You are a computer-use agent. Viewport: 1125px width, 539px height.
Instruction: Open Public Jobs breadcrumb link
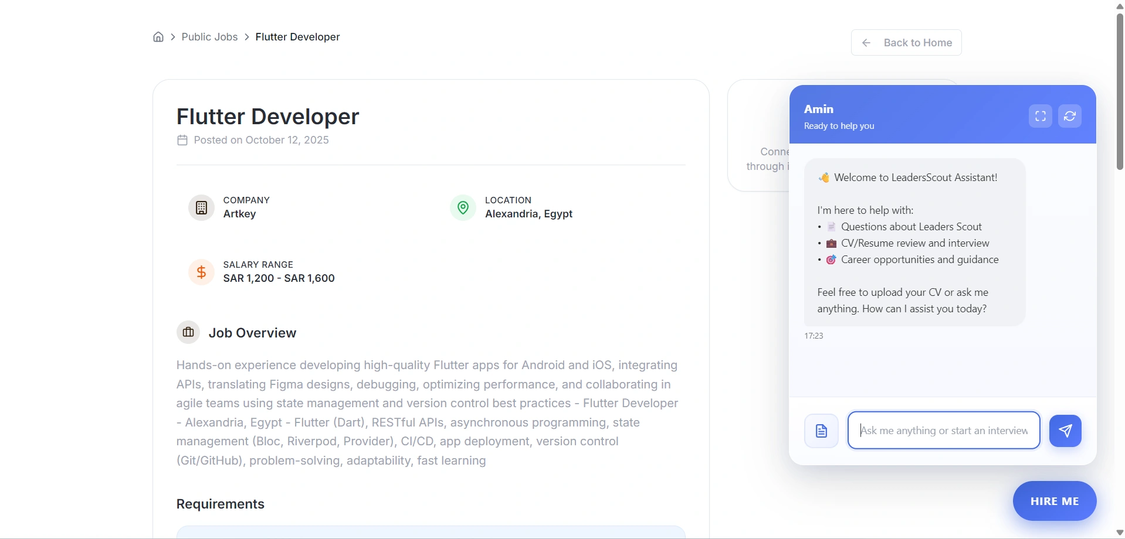[209, 37]
